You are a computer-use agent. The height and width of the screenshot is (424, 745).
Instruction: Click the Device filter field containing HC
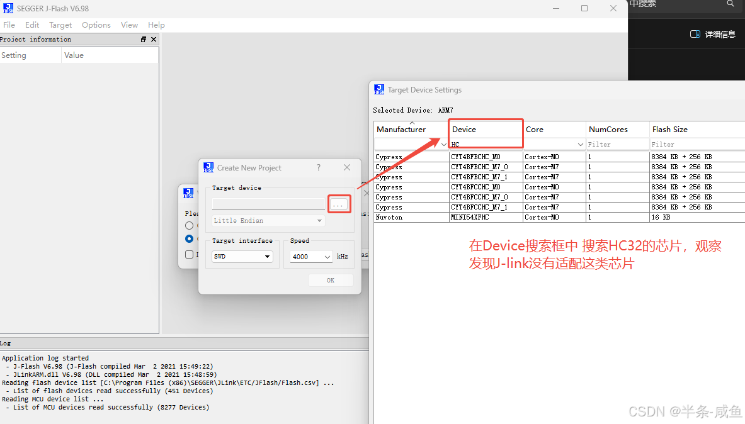[486, 144]
